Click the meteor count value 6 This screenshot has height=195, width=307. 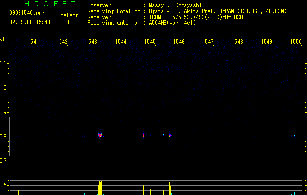[69, 22]
